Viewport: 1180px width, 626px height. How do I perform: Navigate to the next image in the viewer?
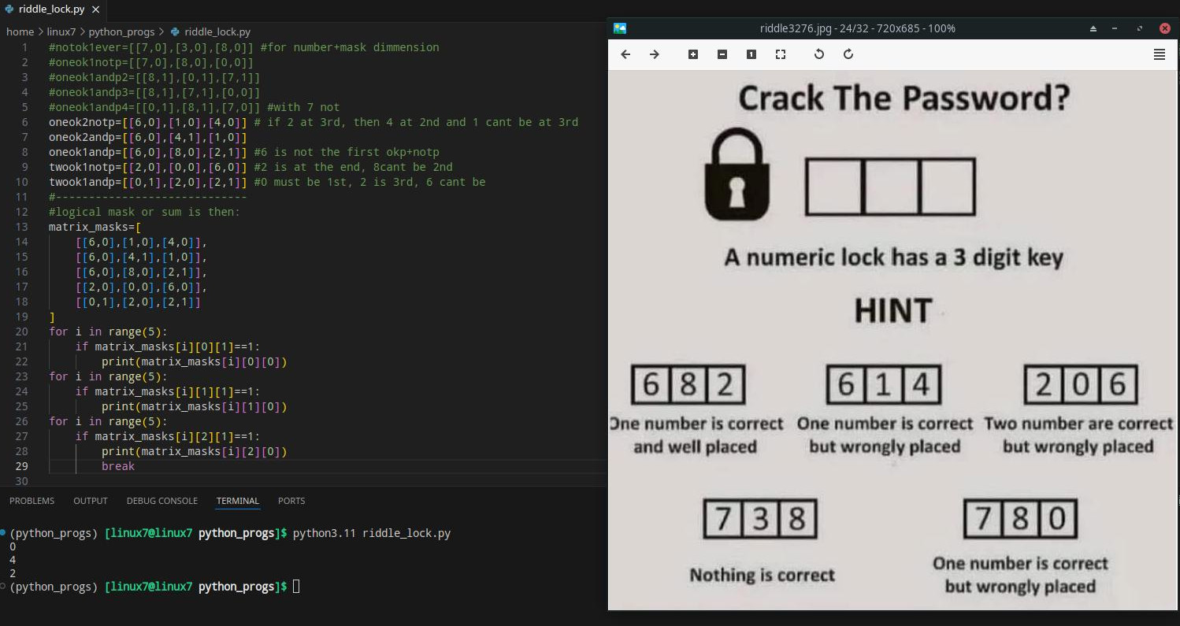[x=654, y=54]
